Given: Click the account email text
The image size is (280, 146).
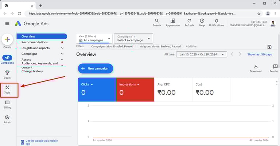Looking at the screenshot, I should point(248,25).
